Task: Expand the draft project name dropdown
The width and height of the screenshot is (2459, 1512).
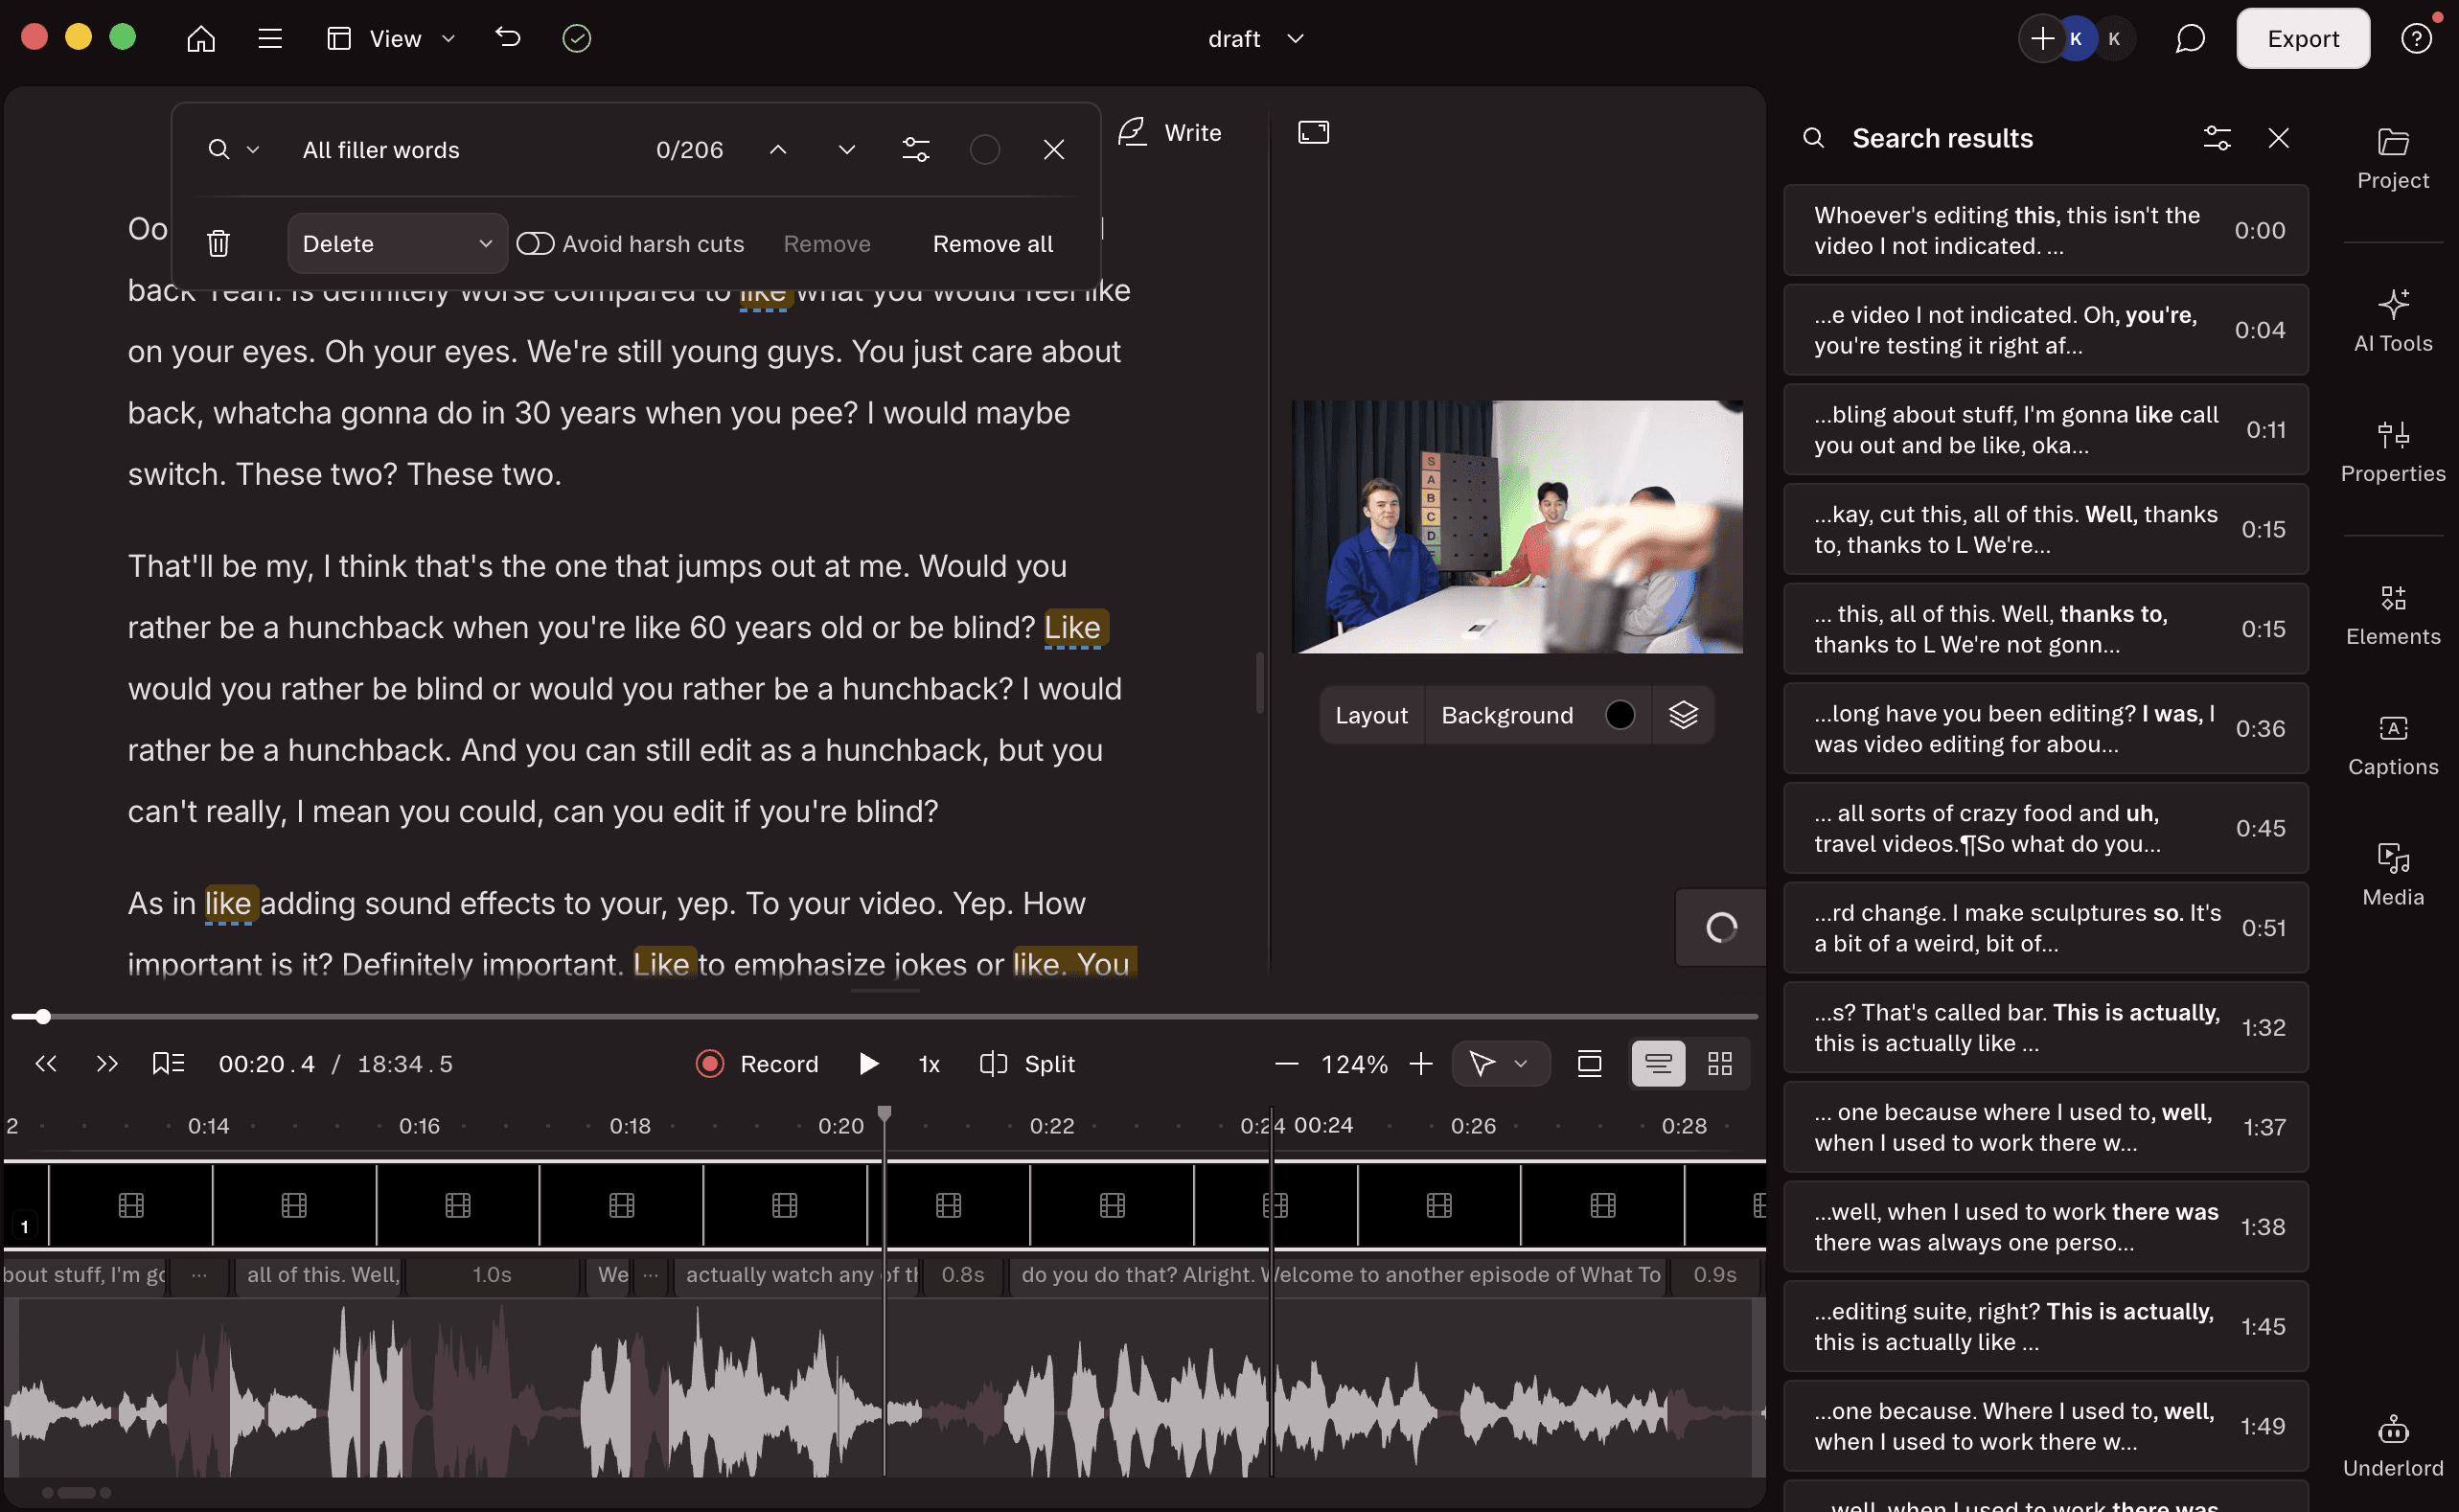Action: tap(1295, 38)
